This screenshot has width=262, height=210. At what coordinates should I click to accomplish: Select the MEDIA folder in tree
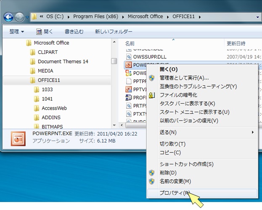point(45,71)
